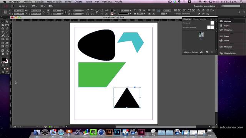
Task: Open the Objeto menu
Action: tap(78, 2)
